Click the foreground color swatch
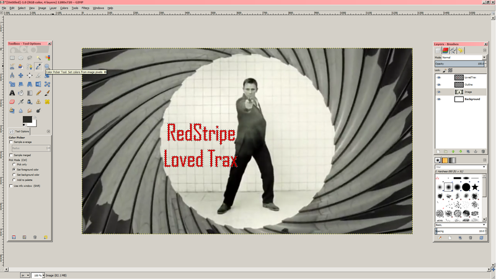 click(x=27, y=119)
